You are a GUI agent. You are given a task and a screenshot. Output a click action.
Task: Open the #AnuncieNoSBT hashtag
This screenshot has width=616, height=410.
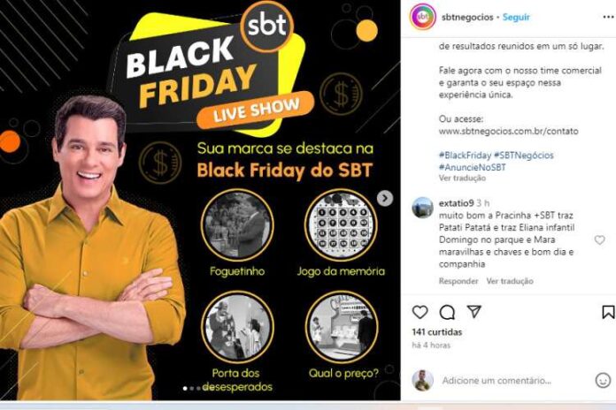tap(473, 167)
